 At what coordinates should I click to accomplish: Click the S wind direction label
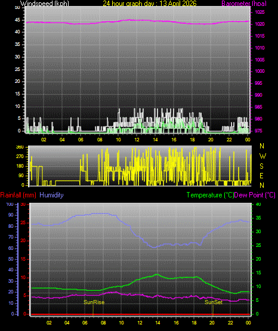(x=261, y=166)
